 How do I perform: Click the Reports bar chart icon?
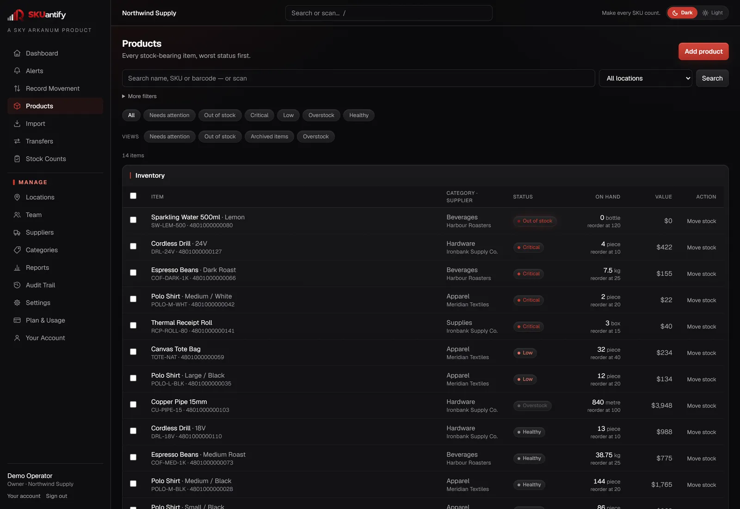17,267
